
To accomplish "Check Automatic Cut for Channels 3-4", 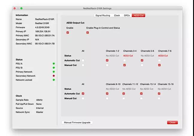I will [x=125, y=61].
